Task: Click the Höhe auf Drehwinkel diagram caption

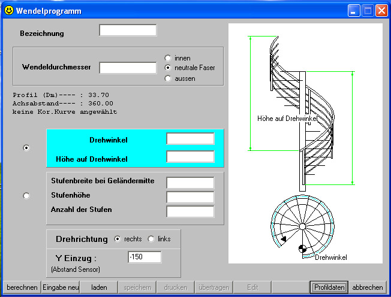Action: (287, 119)
